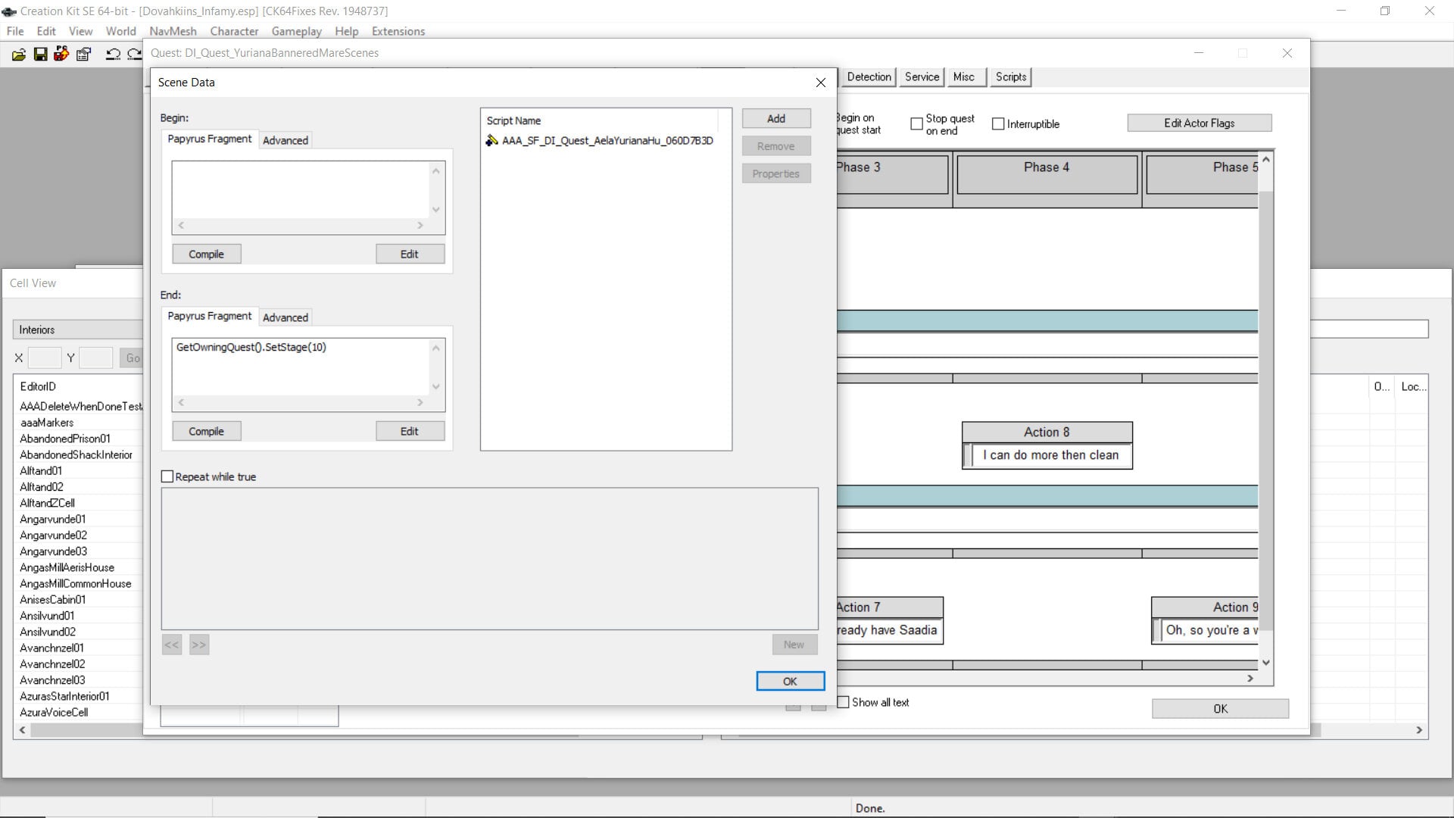Viewport: 1454px width, 818px height.
Task: Switch to Begin section's Advanced tab
Action: 285,140
